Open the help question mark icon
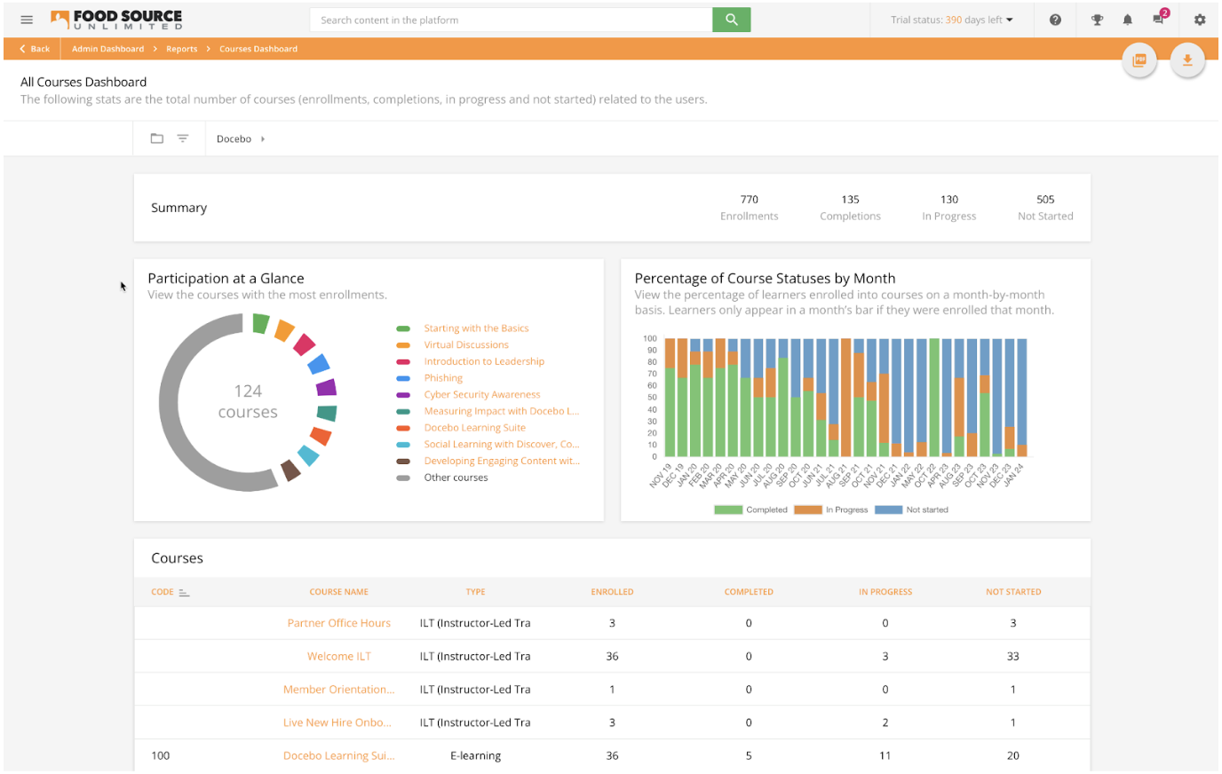This screenshot has height=774, width=1222. click(x=1055, y=20)
